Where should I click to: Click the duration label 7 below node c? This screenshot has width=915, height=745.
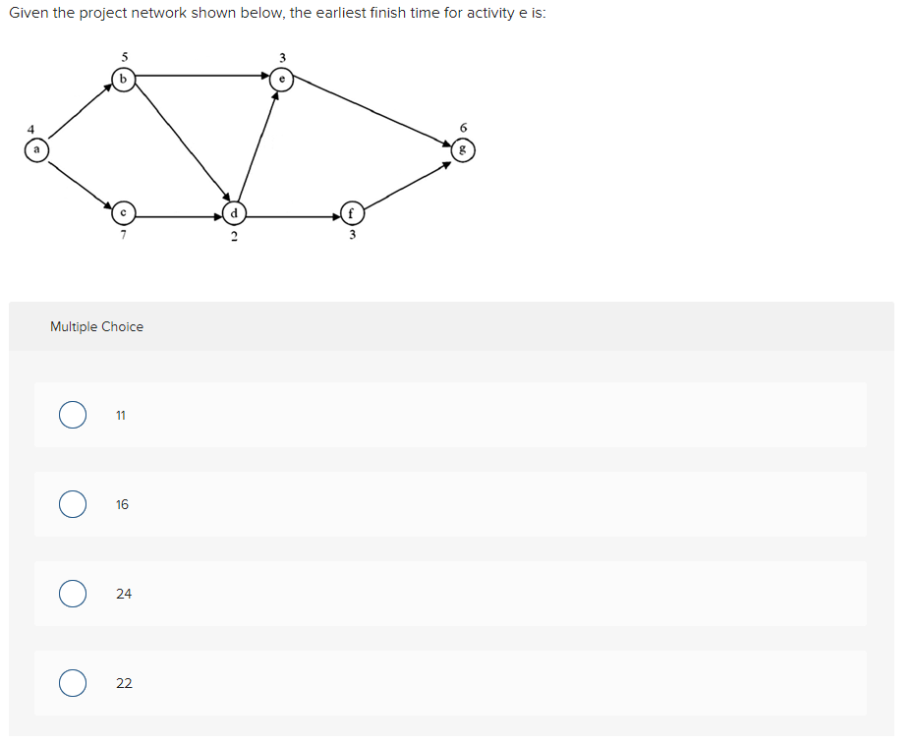(x=123, y=236)
